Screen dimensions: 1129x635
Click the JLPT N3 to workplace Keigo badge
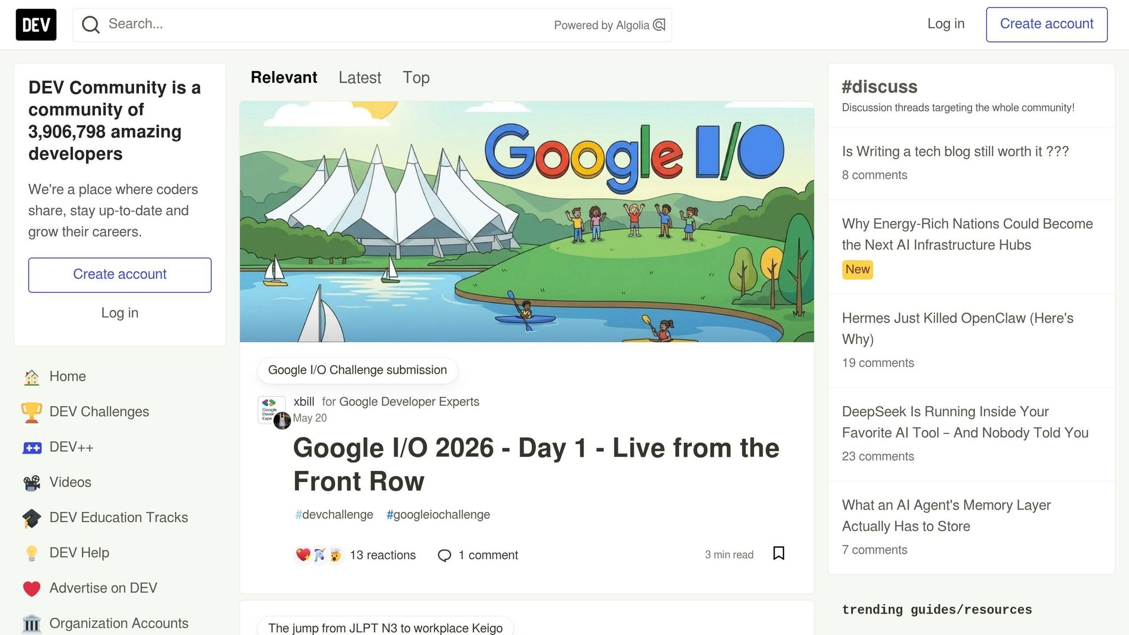[x=385, y=627]
